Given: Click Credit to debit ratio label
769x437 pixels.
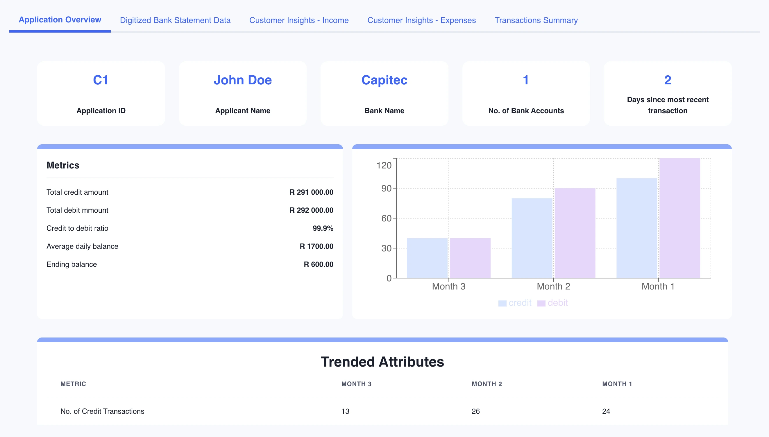Looking at the screenshot, I should 77,228.
